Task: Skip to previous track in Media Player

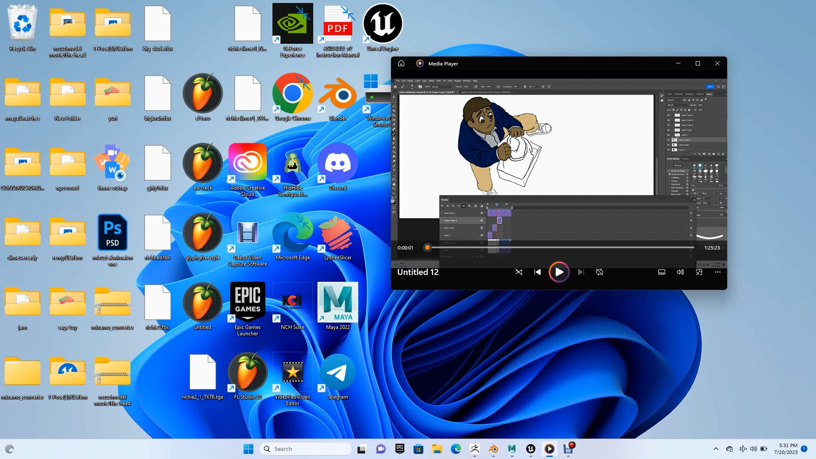Action: coord(538,272)
